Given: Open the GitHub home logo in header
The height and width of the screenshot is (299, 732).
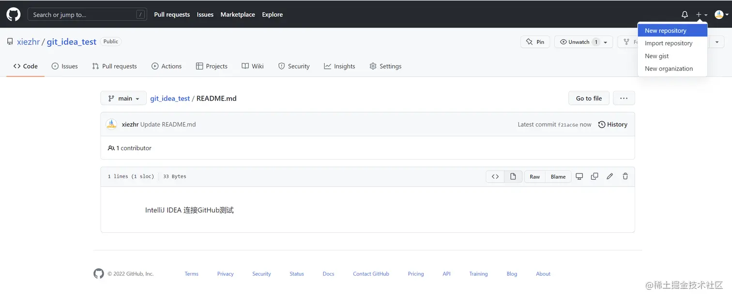Looking at the screenshot, I should 14,14.
